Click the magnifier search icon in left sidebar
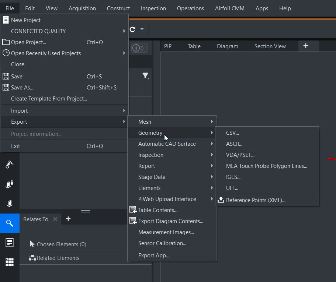Viewport: 336px width, 282px height. coord(10,223)
